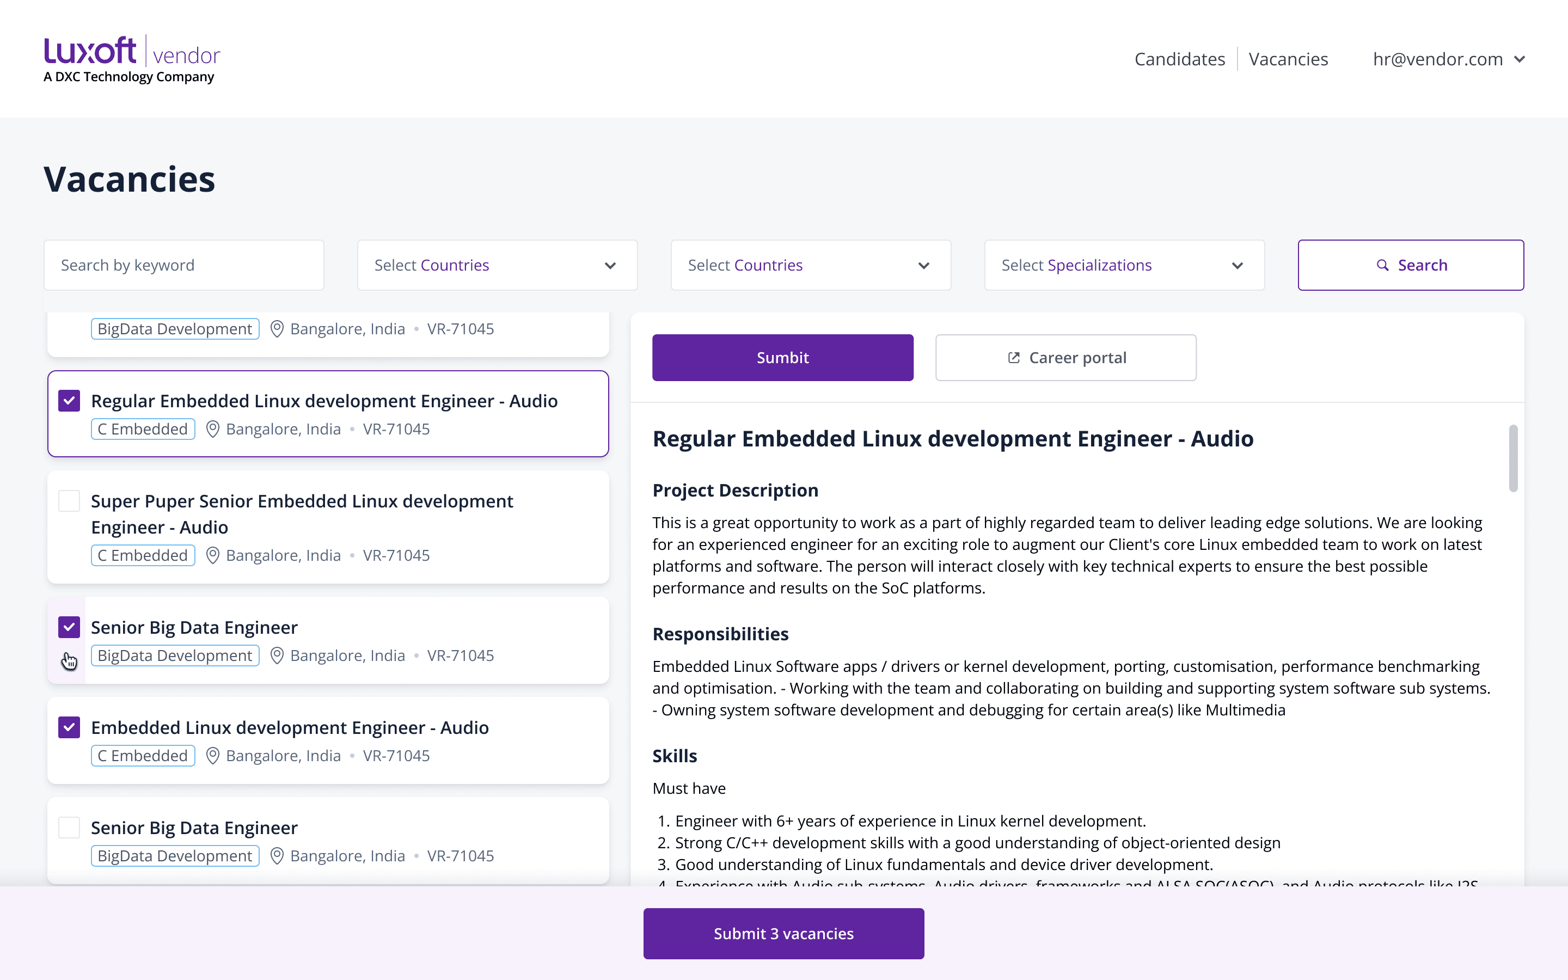1568x980 pixels.
Task: Expand the Select Specializations dropdown
Action: (1124, 265)
